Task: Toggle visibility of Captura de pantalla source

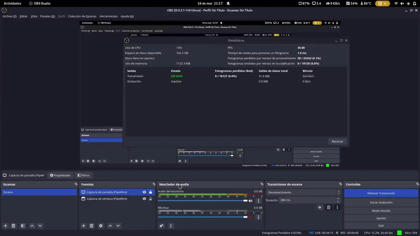Action: tap(144, 192)
